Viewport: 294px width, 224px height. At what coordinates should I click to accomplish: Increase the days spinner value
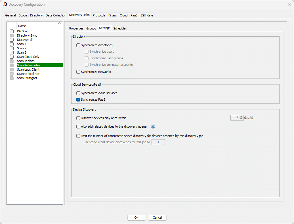241,117
